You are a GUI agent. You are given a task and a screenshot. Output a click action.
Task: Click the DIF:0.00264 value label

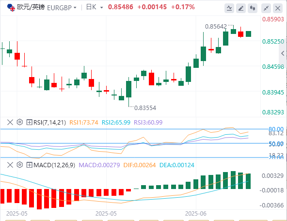pyautogui.click(x=140, y=165)
